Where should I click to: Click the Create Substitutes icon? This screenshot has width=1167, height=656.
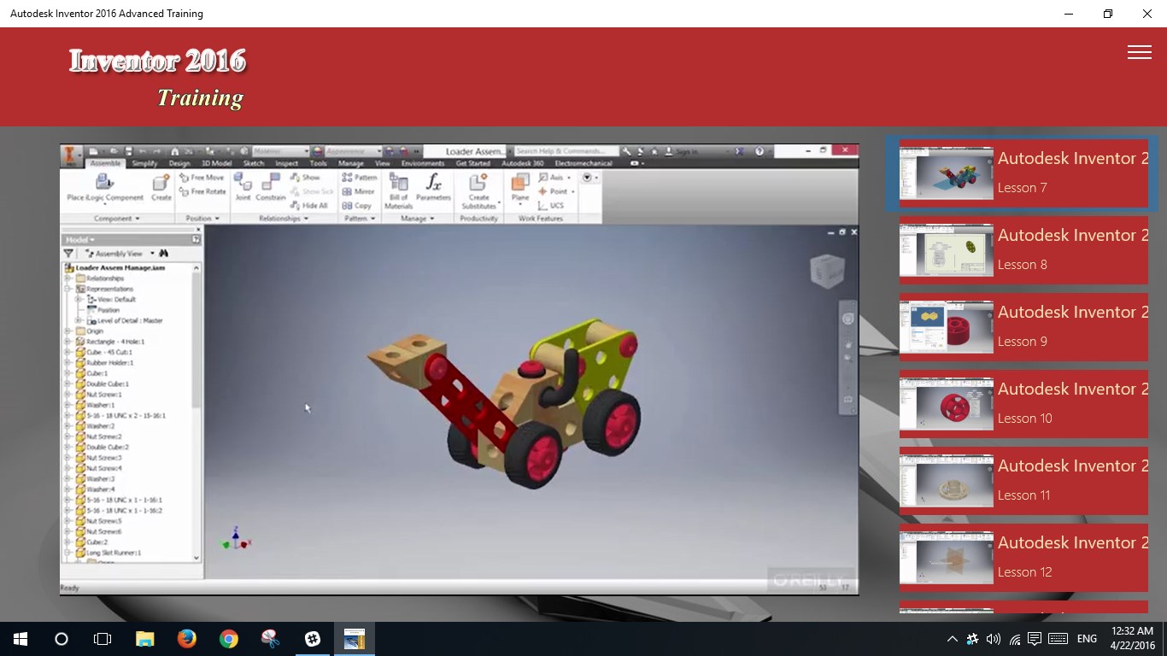pyautogui.click(x=477, y=183)
